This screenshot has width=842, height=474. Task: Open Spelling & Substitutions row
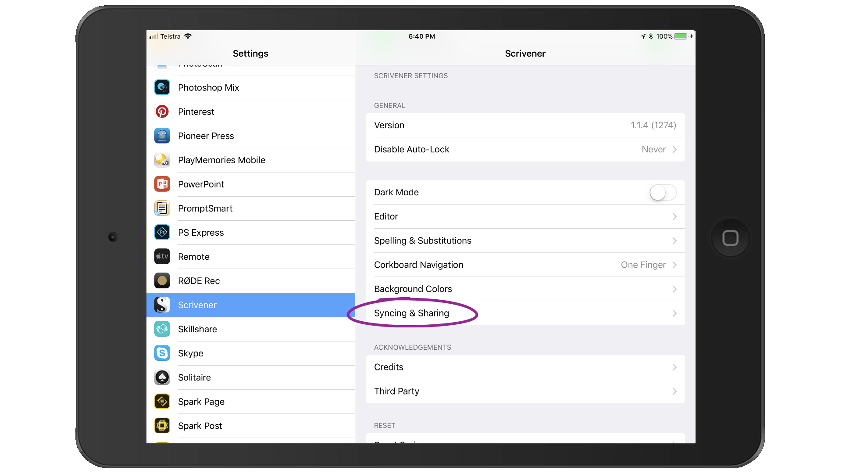(x=525, y=241)
